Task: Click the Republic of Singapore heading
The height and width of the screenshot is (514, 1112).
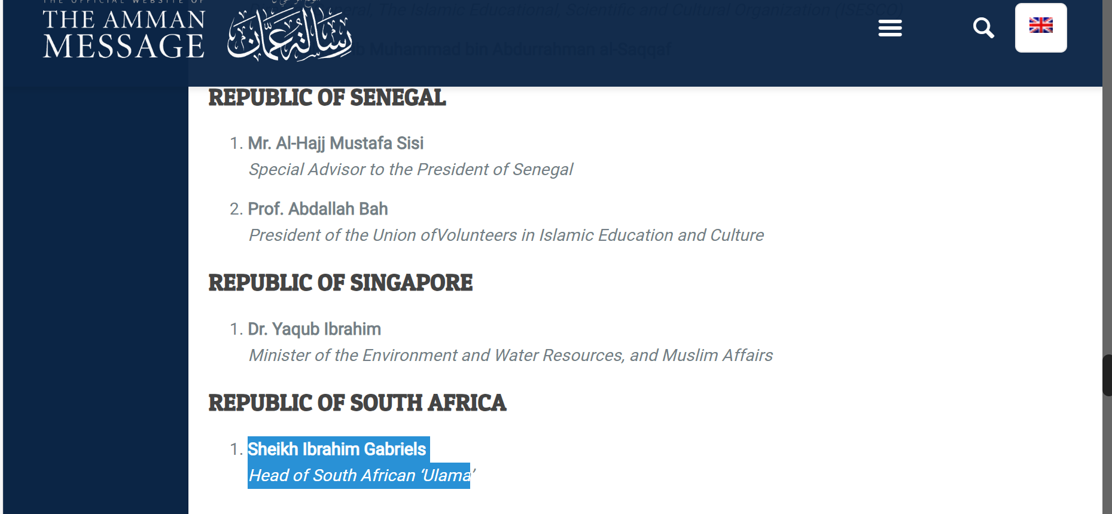Action: (x=340, y=283)
